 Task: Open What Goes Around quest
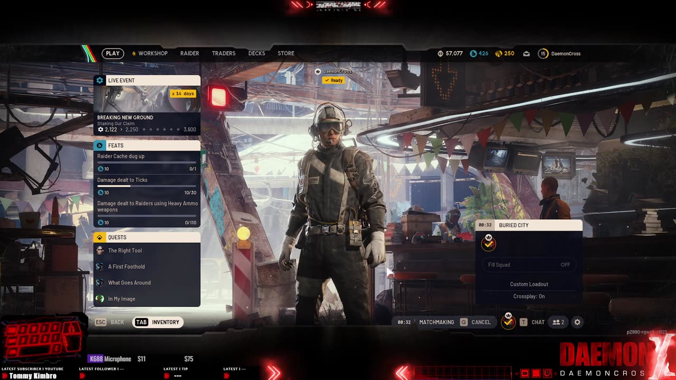[147, 283]
